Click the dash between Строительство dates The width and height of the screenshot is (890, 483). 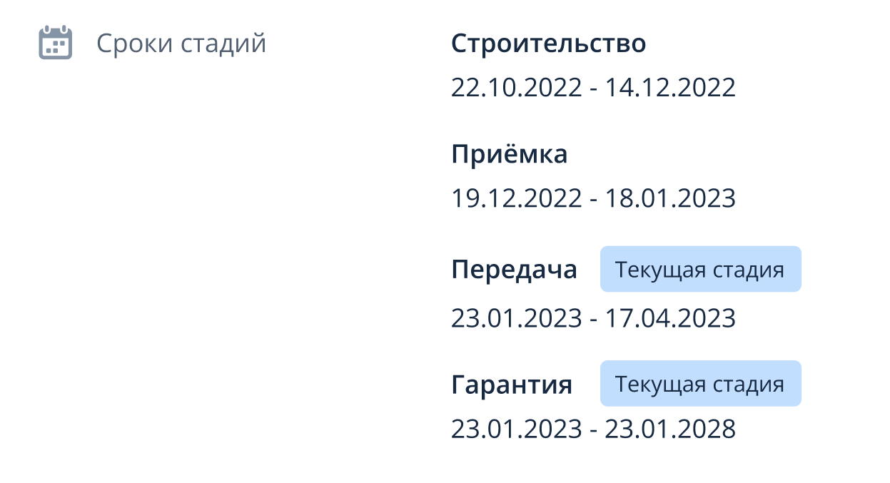594,88
